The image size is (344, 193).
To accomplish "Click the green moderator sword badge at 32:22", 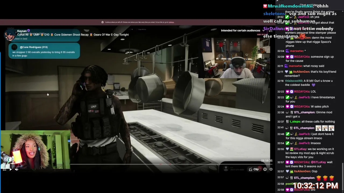I will [287, 98].
